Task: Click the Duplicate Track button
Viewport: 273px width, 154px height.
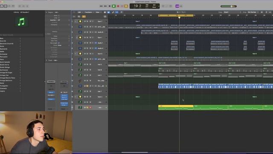Action: pyautogui.click(x=79, y=17)
